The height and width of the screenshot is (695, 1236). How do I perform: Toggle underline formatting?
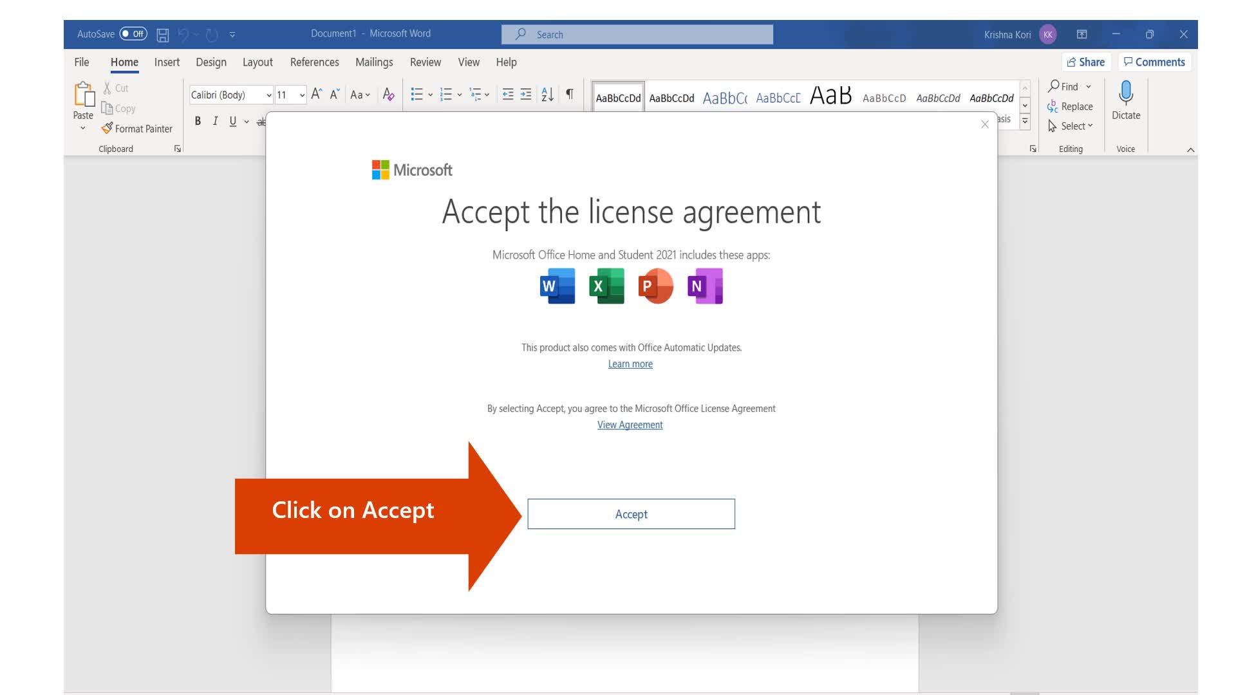click(232, 121)
